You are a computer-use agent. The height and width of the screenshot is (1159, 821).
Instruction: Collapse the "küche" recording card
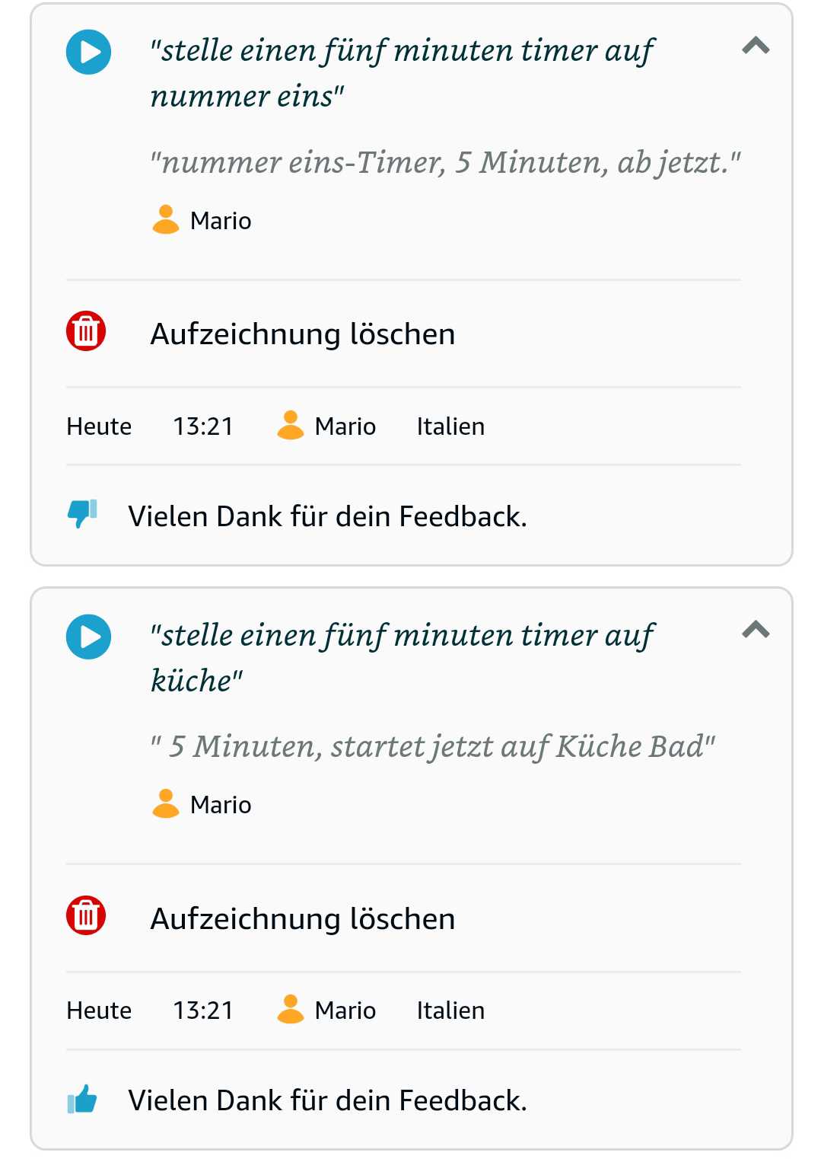point(756,631)
